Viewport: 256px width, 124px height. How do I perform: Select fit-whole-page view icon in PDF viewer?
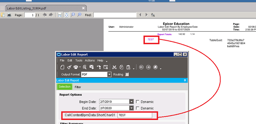[66, 15]
